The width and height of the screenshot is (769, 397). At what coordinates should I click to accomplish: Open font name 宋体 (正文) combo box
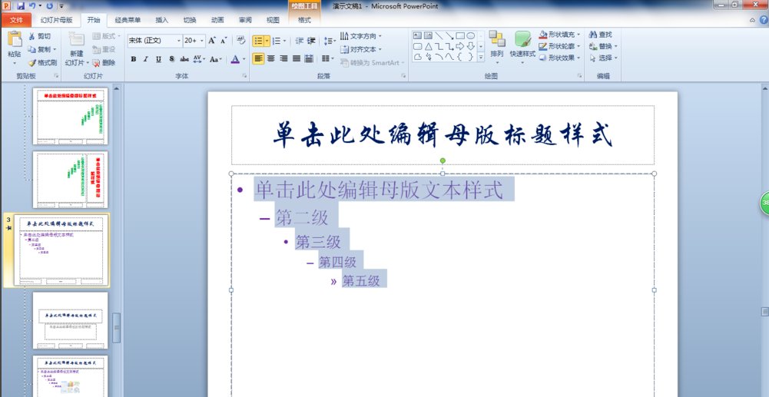click(154, 41)
